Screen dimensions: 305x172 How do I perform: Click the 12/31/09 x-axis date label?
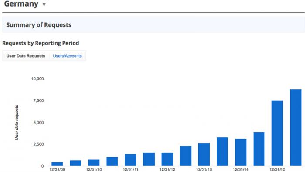point(57,169)
